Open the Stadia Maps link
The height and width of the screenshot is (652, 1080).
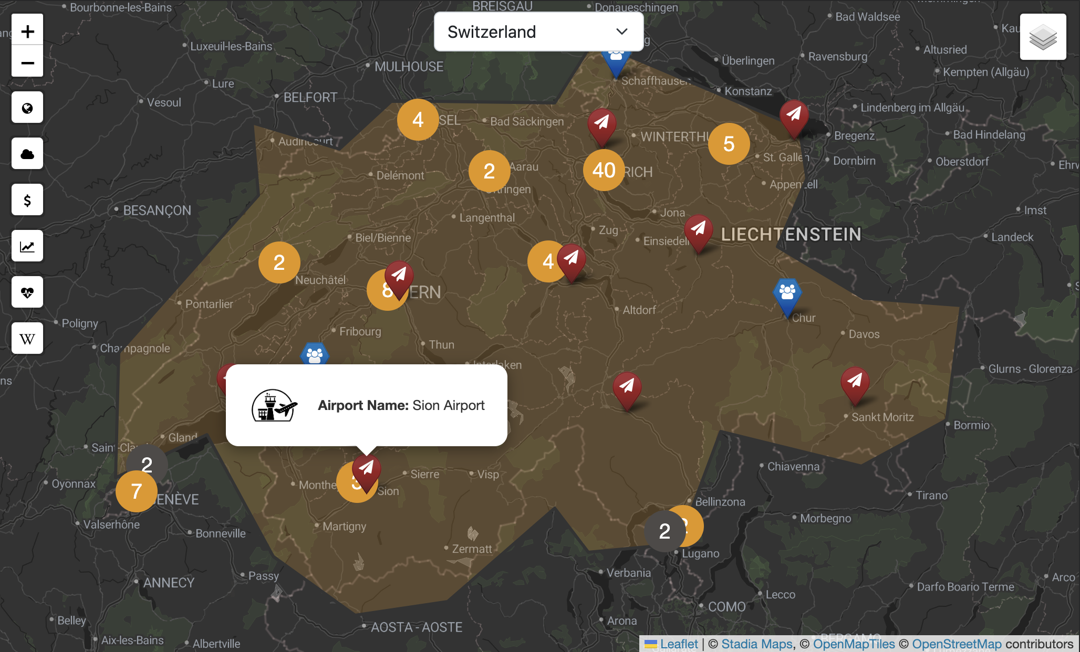coord(756,644)
